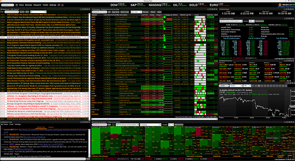Click the S icon in Screener panel header

tap(212, 9)
